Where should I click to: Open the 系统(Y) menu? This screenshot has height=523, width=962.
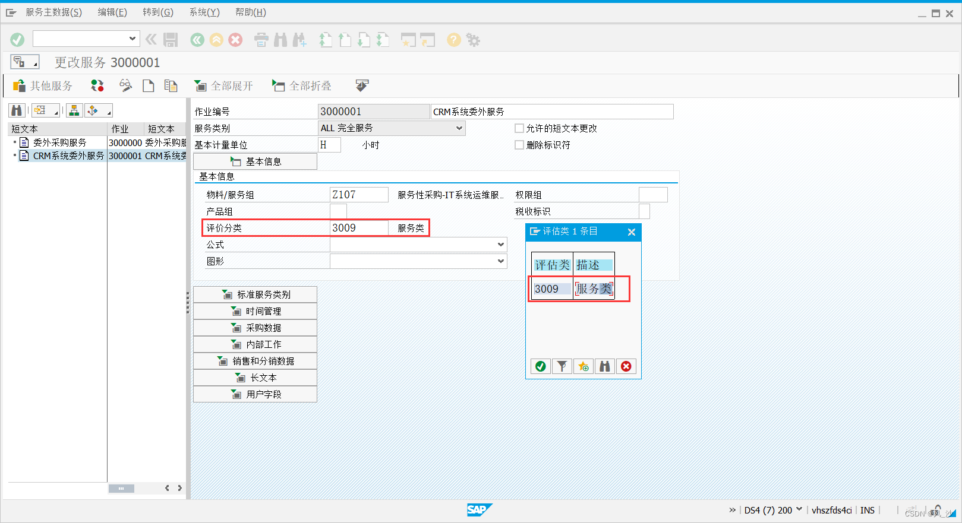click(204, 12)
